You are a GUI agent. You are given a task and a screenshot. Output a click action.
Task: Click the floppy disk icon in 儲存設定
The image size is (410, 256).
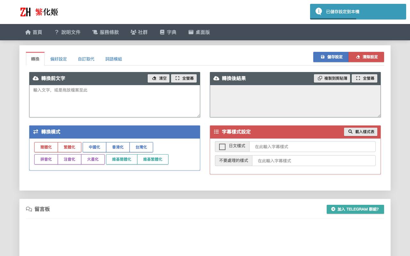(x=323, y=57)
